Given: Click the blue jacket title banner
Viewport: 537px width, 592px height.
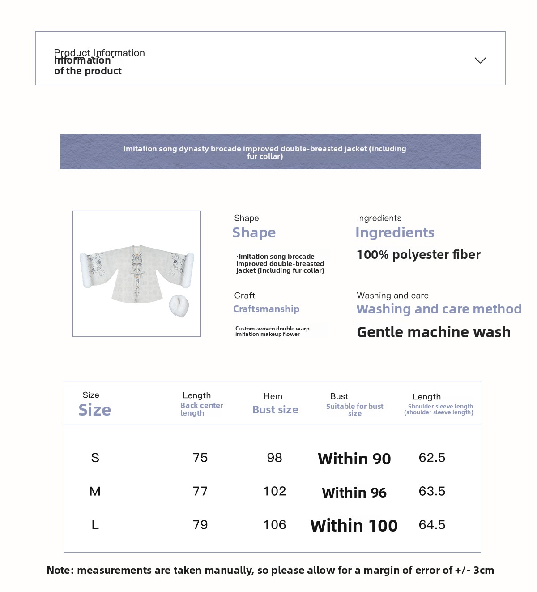Looking at the screenshot, I should (x=270, y=152).
